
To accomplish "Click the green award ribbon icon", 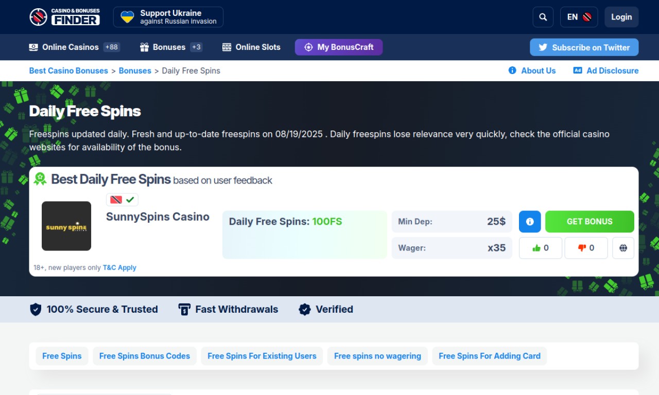I will pyautogui.click(x=40, y=179).
